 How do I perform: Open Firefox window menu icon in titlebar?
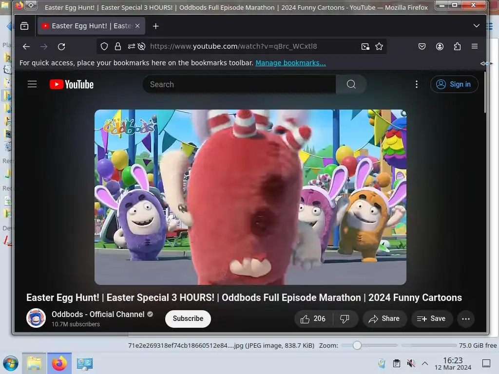click(19, 5)
